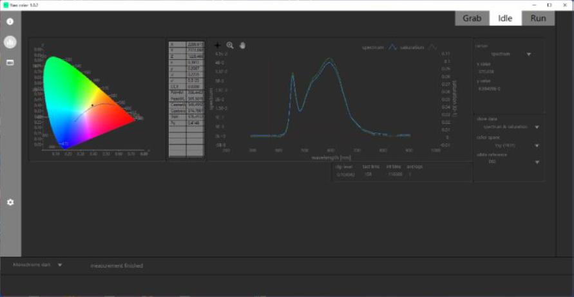Select the chart measurement view icon

[10, 42]
